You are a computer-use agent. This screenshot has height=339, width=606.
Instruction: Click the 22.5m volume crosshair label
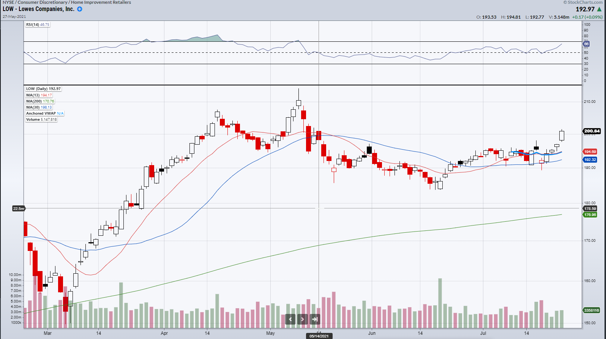[19, 208]
